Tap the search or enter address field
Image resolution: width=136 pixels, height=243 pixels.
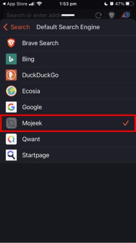49,15
